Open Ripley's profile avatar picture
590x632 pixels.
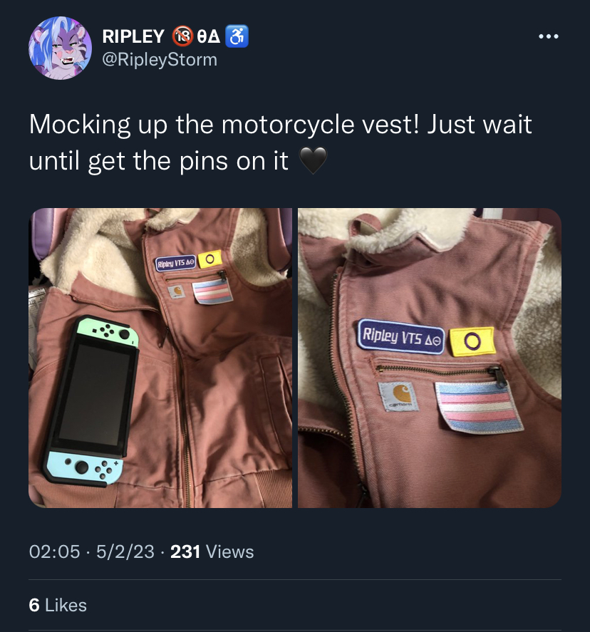tap(60, 48)
